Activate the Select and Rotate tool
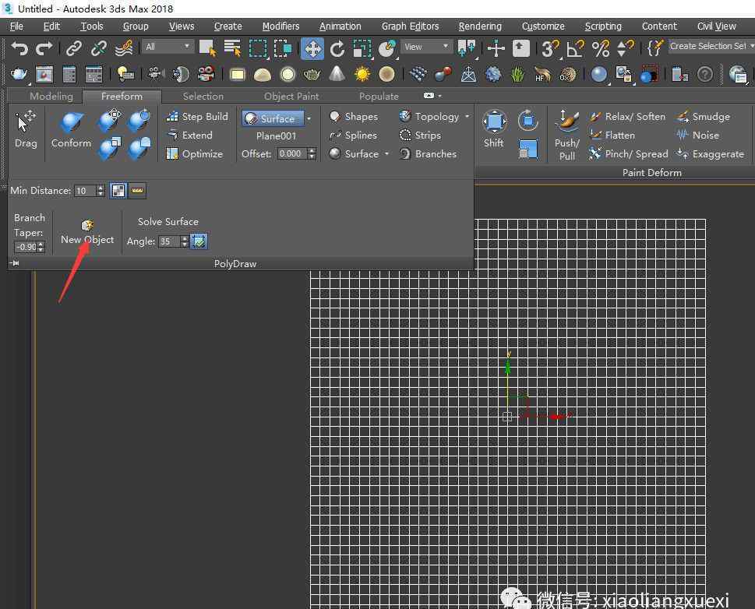Image resolution: width=755 pixels, height=609 pixels. pos(337,48)
